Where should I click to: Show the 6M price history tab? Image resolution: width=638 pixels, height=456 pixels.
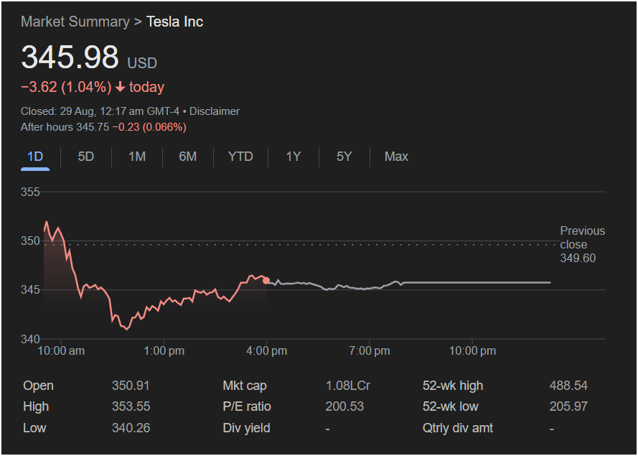tap(187, 157)
